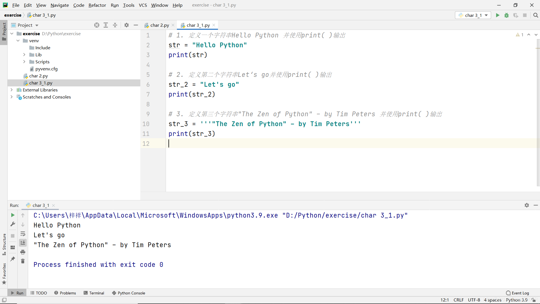The image size is (540, 304).
Task: Expand the Scripts folder
Action: tap(24, 62)
